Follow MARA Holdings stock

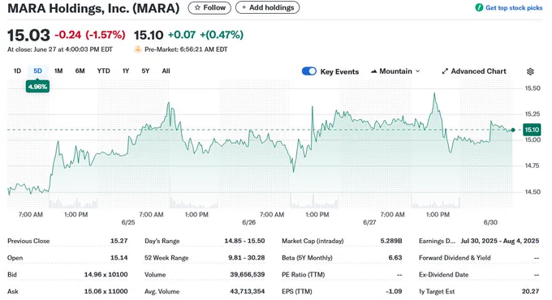click(209, 8)
